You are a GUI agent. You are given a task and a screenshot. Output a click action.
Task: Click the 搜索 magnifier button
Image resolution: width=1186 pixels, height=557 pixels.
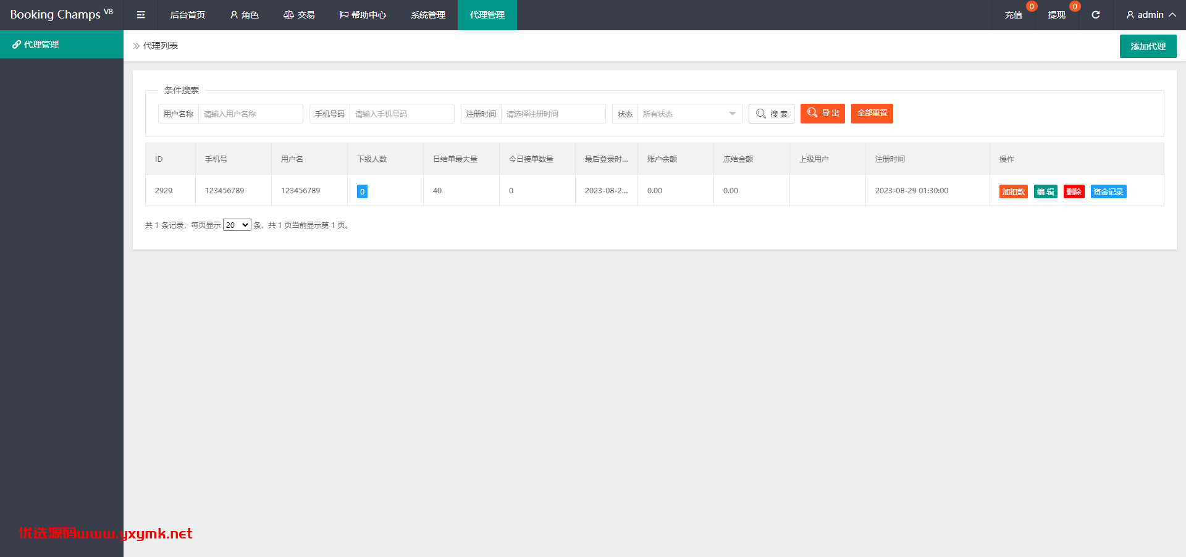click(x=772, y=114)
